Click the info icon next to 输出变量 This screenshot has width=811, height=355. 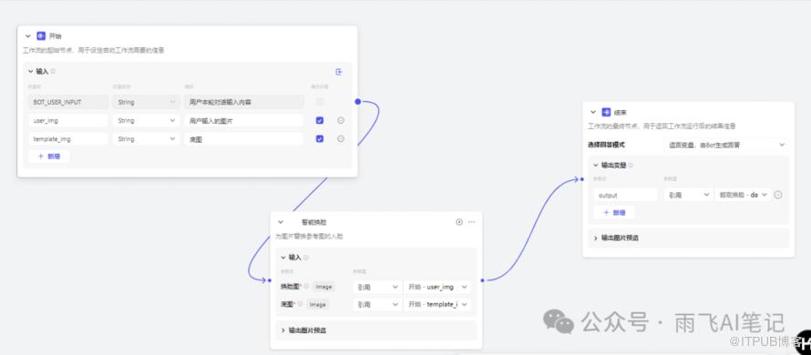[631, 166]
